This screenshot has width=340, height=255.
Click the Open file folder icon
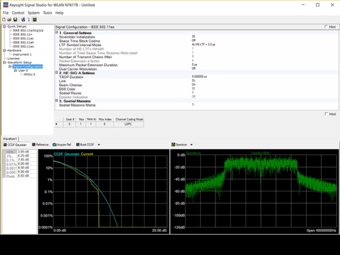click(9, 20)
